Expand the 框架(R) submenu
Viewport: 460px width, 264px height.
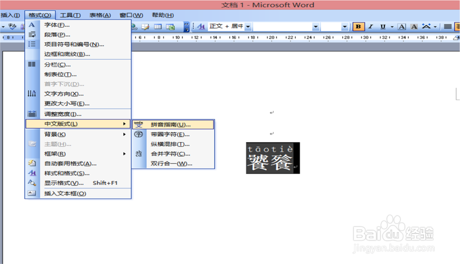point(78,154)
